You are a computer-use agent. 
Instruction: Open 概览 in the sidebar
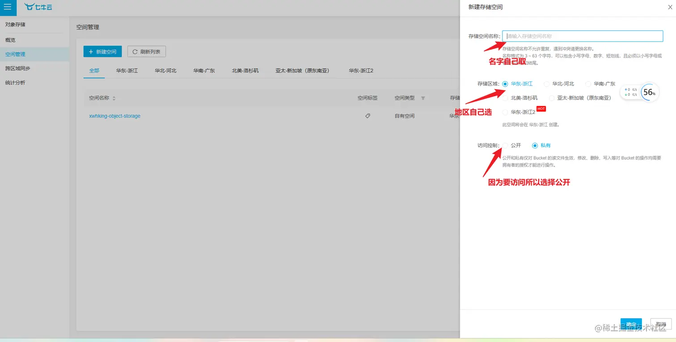34,40
